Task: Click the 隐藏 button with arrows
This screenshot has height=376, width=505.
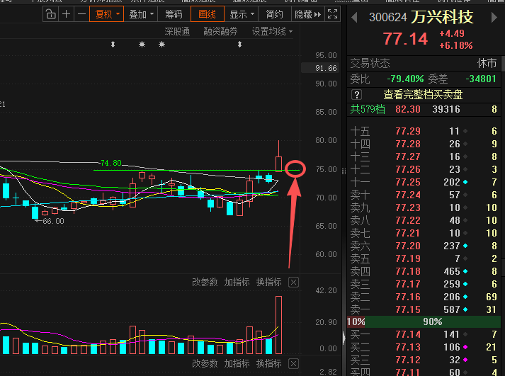Action: tap(308, 14)
